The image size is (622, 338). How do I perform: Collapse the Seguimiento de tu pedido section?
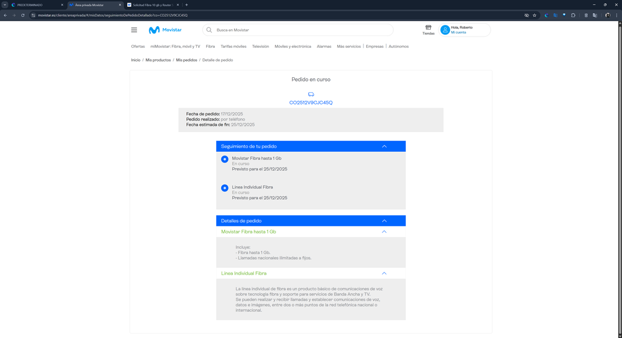[x=384, y=146]
